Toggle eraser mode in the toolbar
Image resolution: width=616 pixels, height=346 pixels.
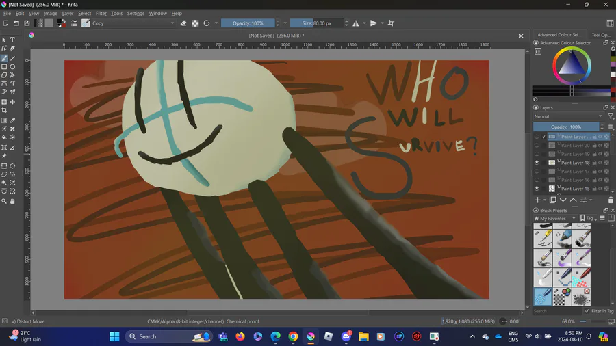coord(183,23)
